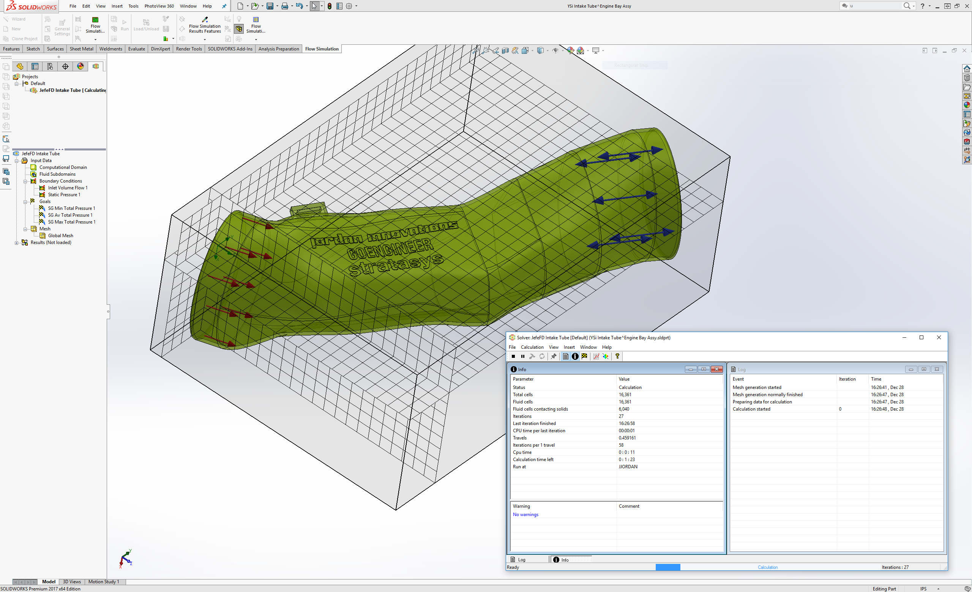Open Appearances color ball in task pane
This screenshot has height=592, width=972.
[967, 105]
